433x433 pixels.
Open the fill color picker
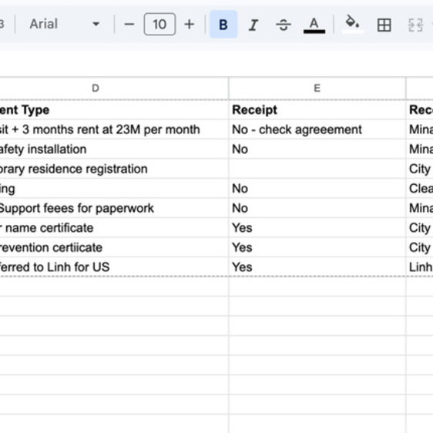coord(352,25)
